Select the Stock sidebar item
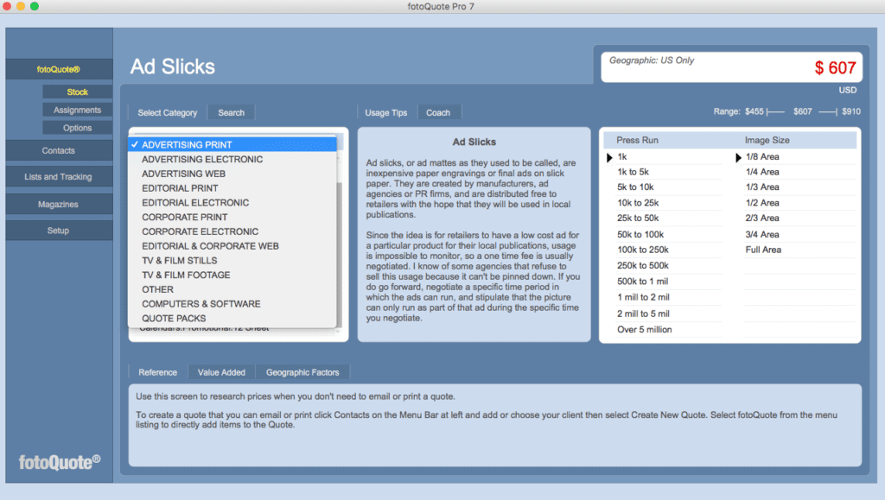Viewport: 885px width, 500px height. pyautogui.click(x=77, y=92)
